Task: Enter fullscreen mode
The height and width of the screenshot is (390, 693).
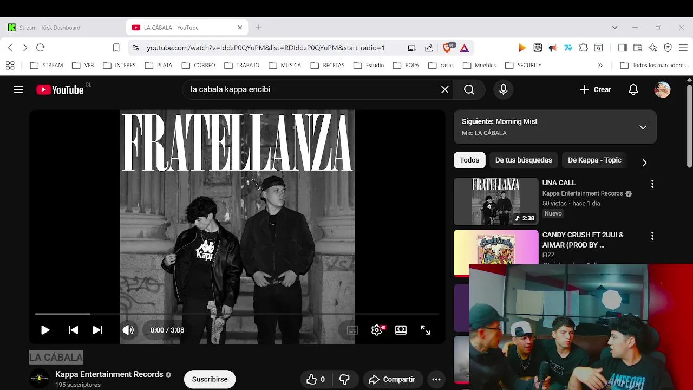Action: click(425, 330)
